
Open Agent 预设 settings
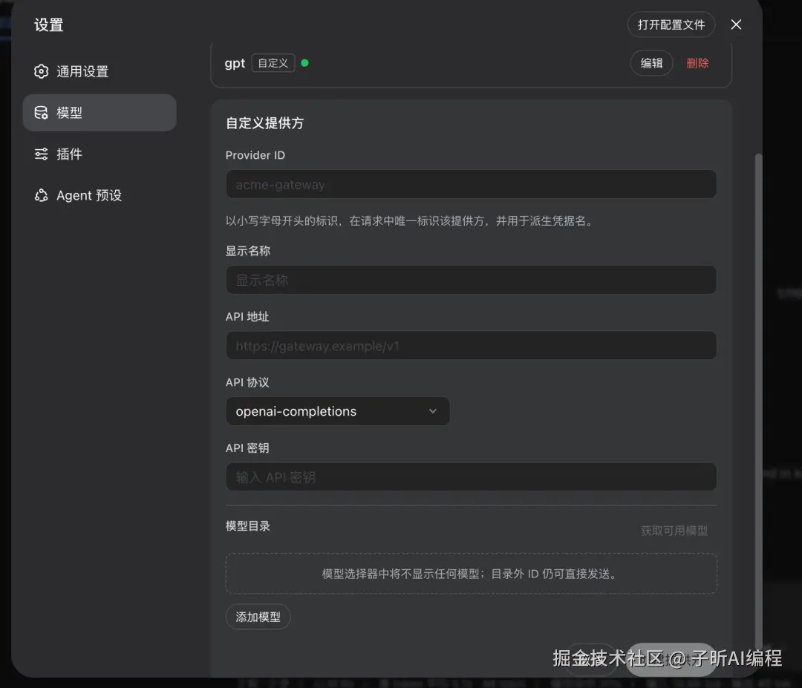click(x=100, y=195)
